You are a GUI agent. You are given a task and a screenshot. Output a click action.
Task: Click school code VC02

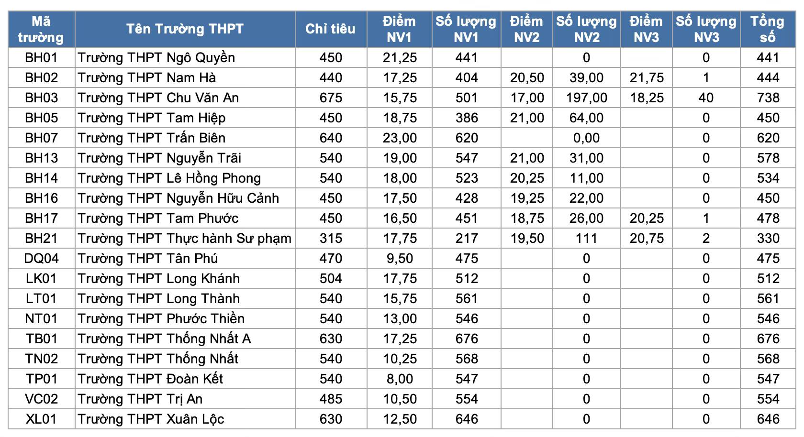tap(41, 399)
